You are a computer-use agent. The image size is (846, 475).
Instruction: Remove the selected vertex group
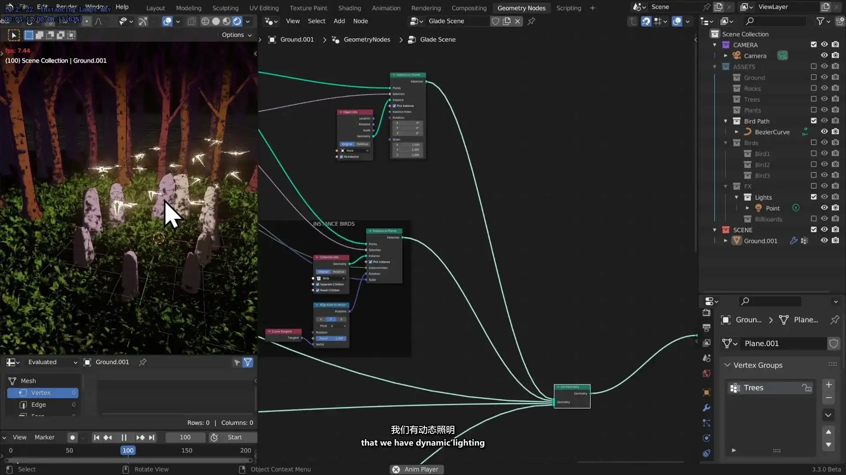click(x=829, y=398)
